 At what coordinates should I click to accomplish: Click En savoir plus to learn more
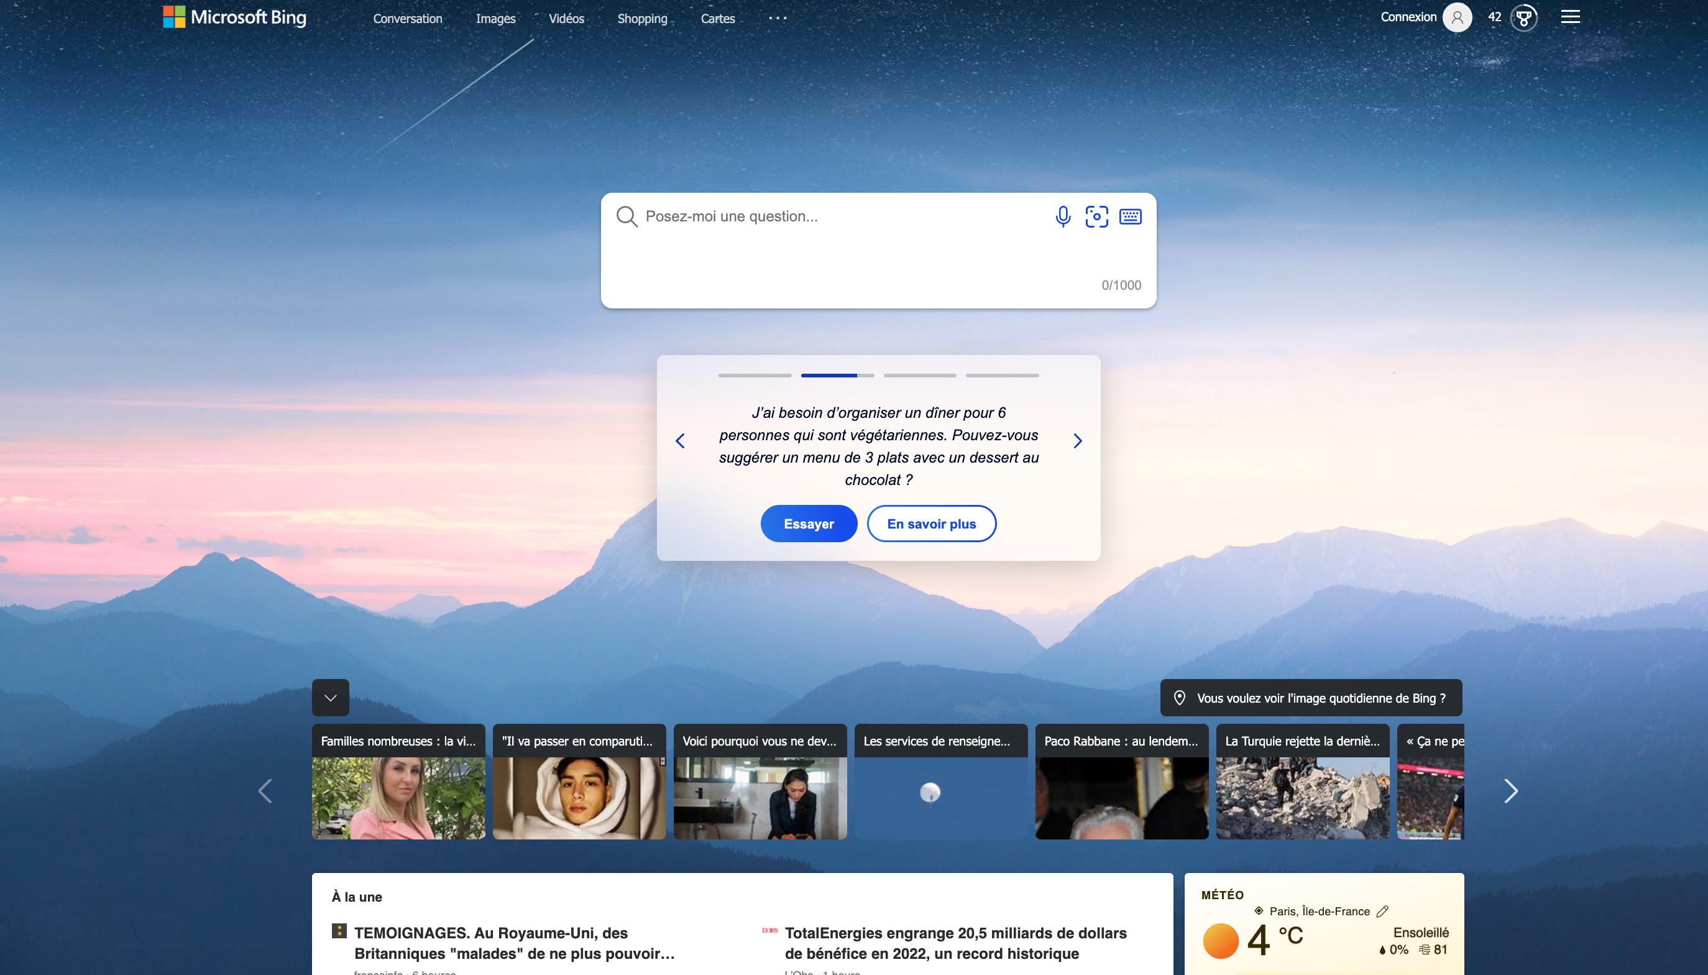(x=932, y=524)
